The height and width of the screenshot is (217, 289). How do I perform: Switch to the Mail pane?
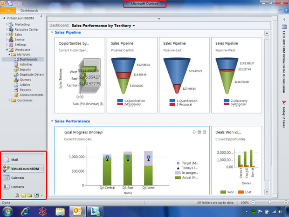(23, 160)
